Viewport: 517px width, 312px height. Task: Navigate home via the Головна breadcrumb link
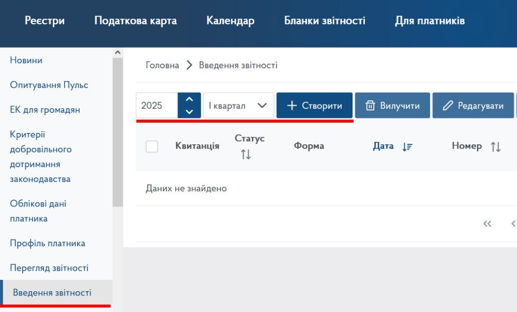162,65
